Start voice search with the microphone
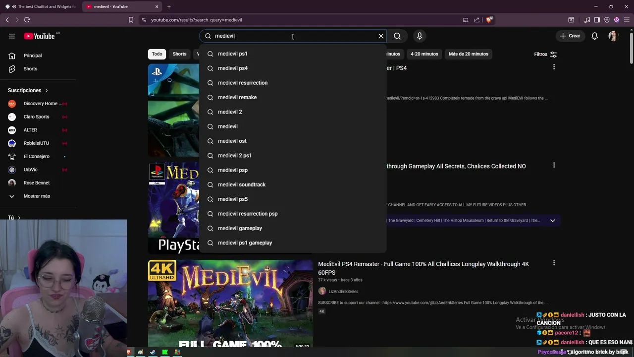634x357 pixels. click(x=420, y=36)
